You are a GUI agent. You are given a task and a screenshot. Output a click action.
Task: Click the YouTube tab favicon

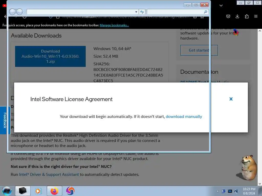tap(5, 6)
